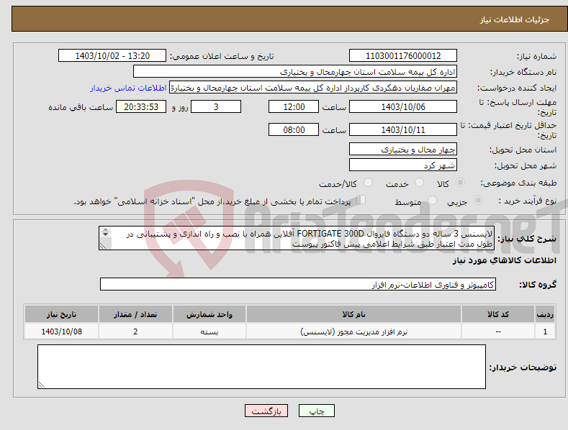Click the validity hour field 08:00

[x=294, y=129]
